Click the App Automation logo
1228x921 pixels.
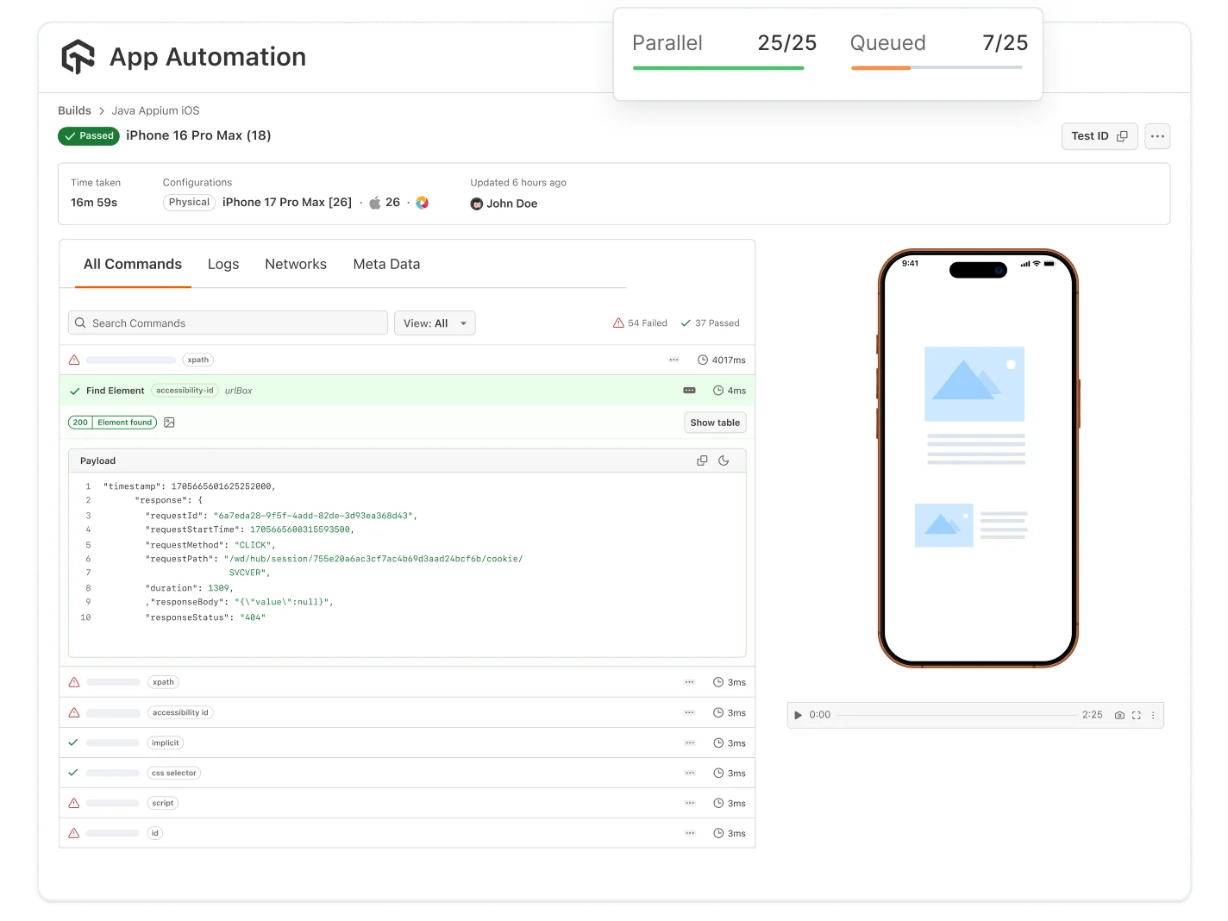(x=78, y=56)
